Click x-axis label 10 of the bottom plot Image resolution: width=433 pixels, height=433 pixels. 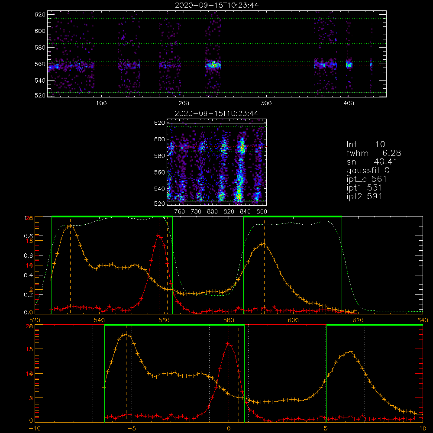coord(423,429)
